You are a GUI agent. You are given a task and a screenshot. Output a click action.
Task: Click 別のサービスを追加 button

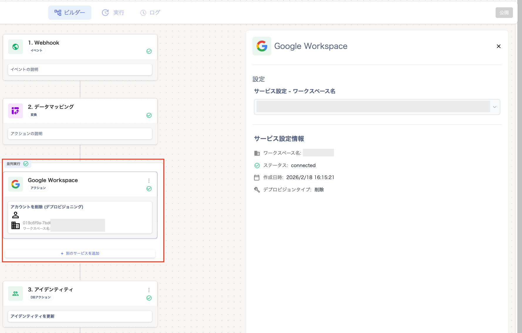point(80,253)
